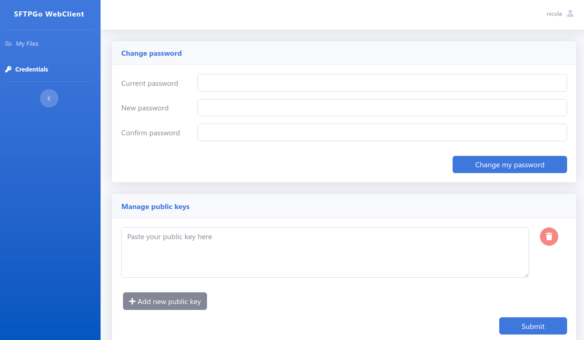The height and width of the screenshot is (340, 584).
Task: Click into the New password field
Action: [x=382, y=108]
